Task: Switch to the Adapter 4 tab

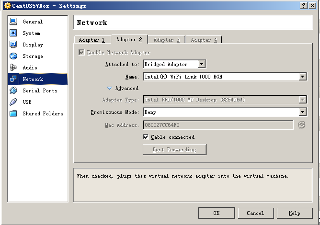Action: tap(204, 40)
